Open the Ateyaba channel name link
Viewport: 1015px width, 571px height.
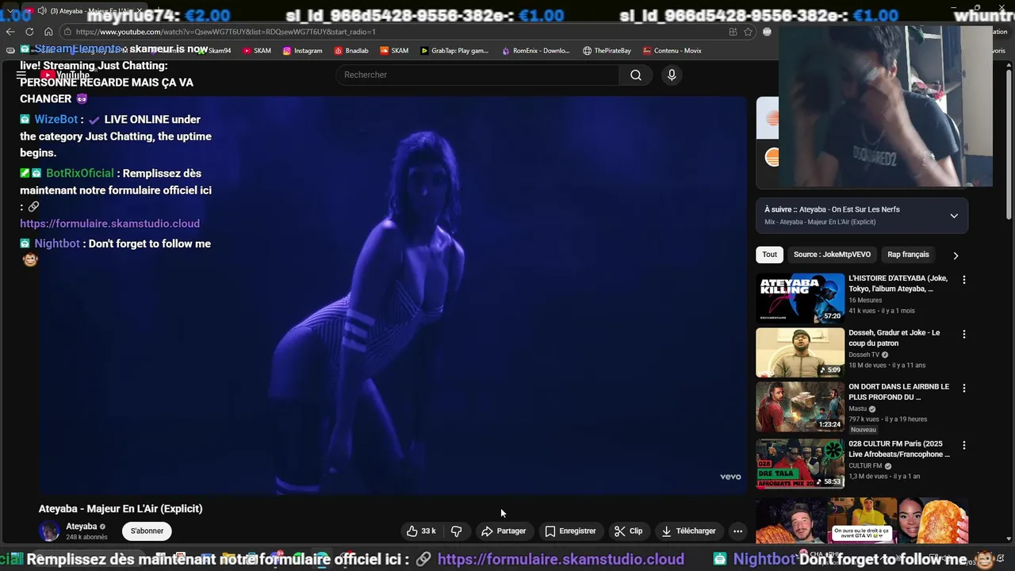point(82,527)
